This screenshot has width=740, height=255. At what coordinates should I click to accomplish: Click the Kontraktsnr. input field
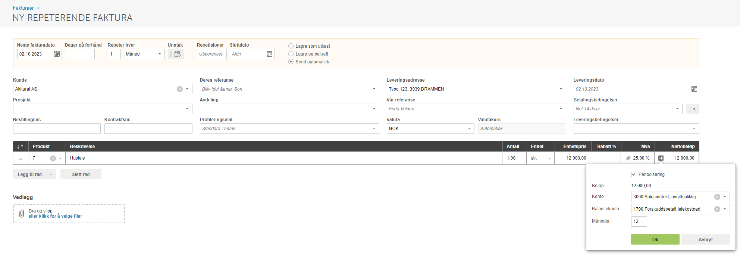[148, 129]
